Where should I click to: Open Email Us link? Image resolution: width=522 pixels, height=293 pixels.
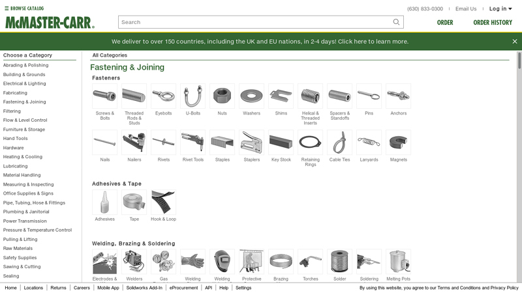point(466,8)
